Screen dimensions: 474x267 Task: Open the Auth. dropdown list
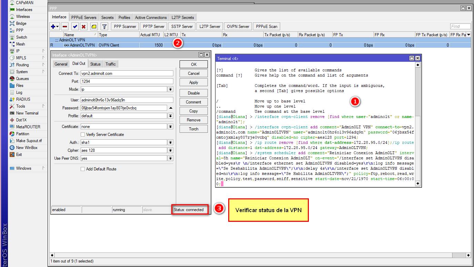click(170, 142)
